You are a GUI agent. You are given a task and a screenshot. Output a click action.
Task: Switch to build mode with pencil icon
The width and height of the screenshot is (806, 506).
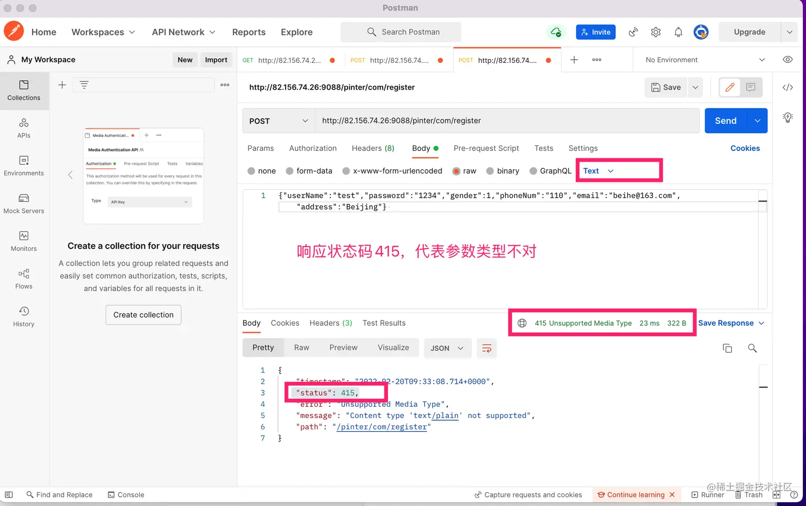click(730, 87)
